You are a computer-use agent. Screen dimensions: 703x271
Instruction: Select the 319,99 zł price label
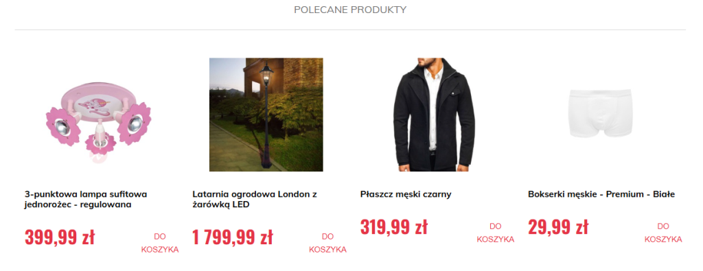point(394,227)
